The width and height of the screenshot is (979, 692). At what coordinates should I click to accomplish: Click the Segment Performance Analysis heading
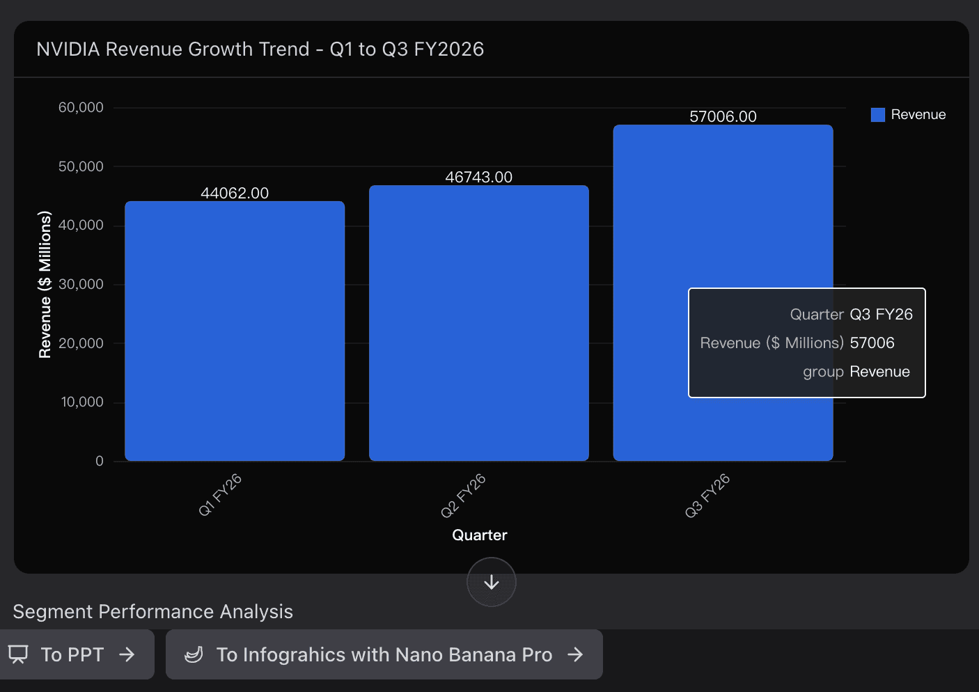click(x=153, y=611)
